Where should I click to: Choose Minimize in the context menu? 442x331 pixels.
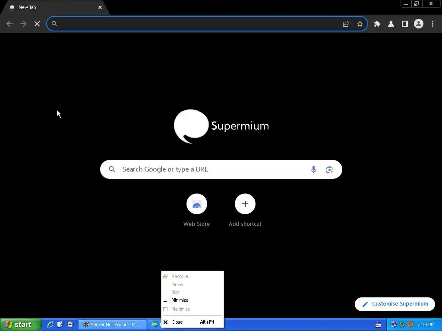click(193, 300)
